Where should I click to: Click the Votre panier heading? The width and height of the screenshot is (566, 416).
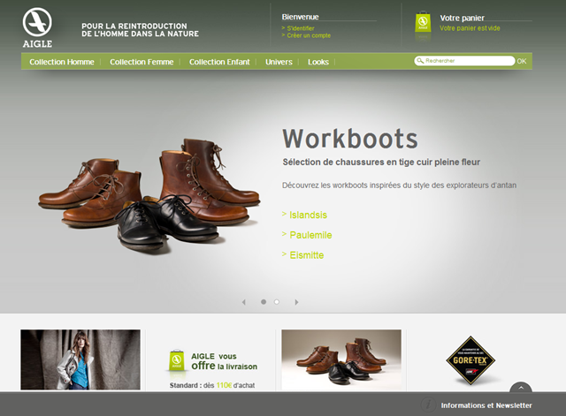462,18
